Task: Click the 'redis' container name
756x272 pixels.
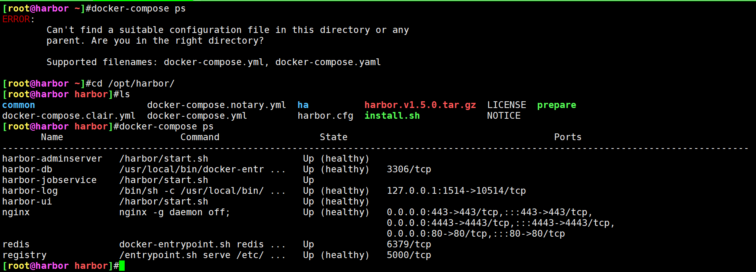Action: [16, 244]
